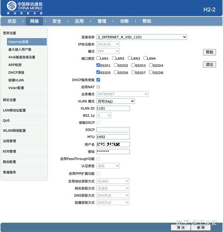Image resolution: width=223 pixels, height=232 pixels.
Task: Open the 连接名称 connection dropdown
Action: pos(142,37)
